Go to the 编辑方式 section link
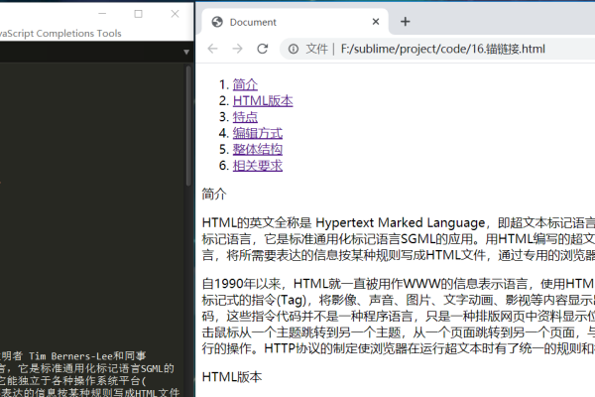595x397 pixels. tap(257, 133)
